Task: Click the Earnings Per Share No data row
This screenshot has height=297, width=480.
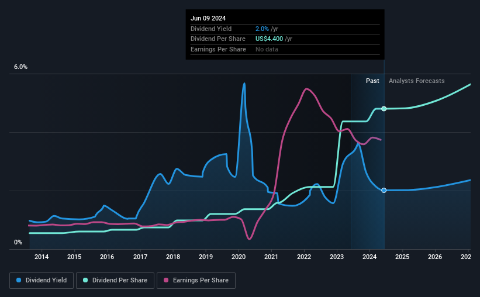Action: coord(285,49)
